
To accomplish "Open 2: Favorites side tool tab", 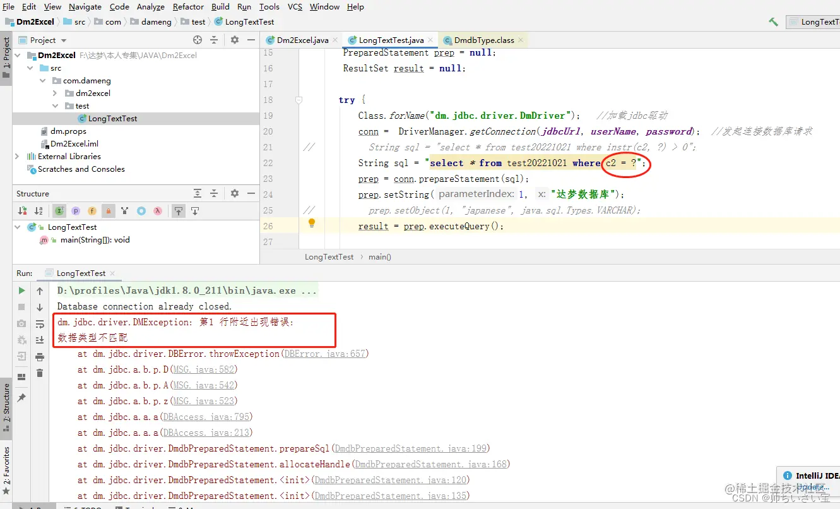I will point(6,470).
